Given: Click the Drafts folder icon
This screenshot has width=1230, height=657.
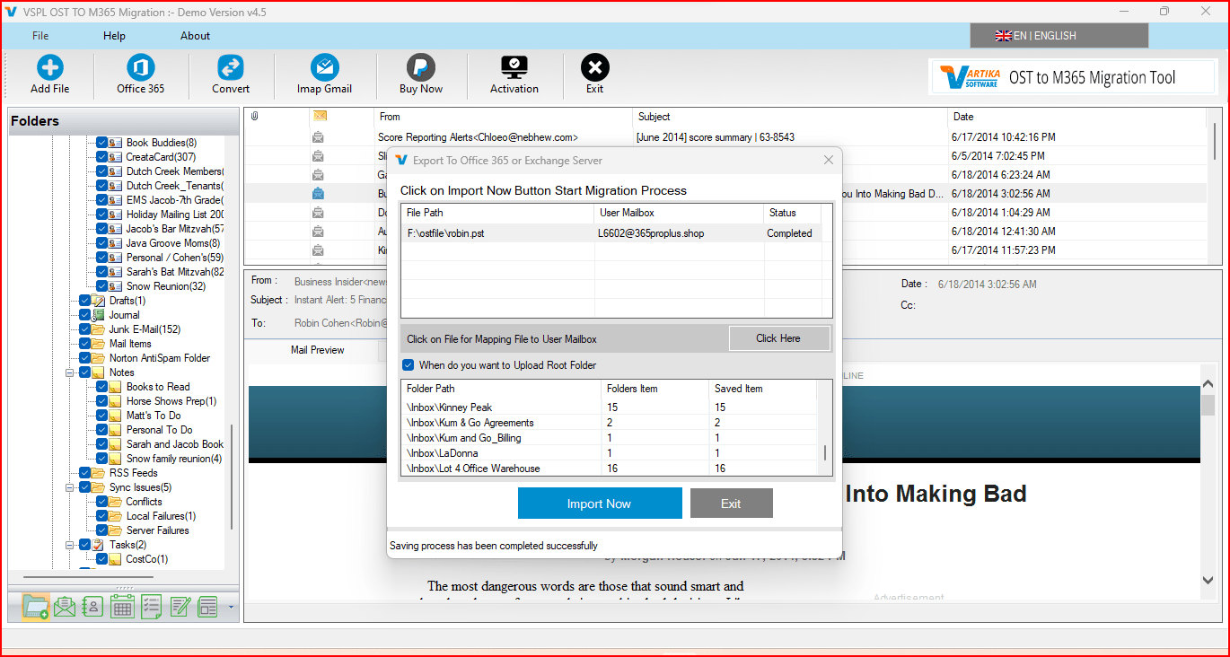Looking at the screenshot, I should [x=99, y=301].
